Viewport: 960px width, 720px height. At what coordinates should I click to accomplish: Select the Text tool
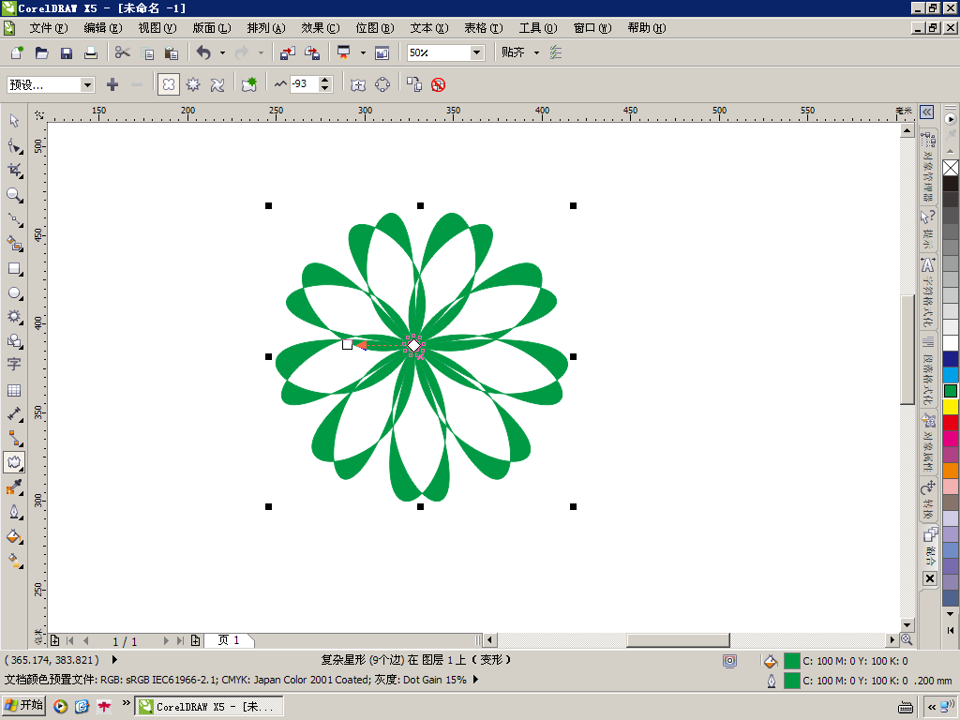tap(14, 365)
